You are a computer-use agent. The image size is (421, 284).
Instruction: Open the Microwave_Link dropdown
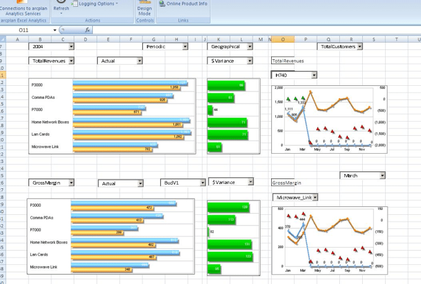point(315,198)
